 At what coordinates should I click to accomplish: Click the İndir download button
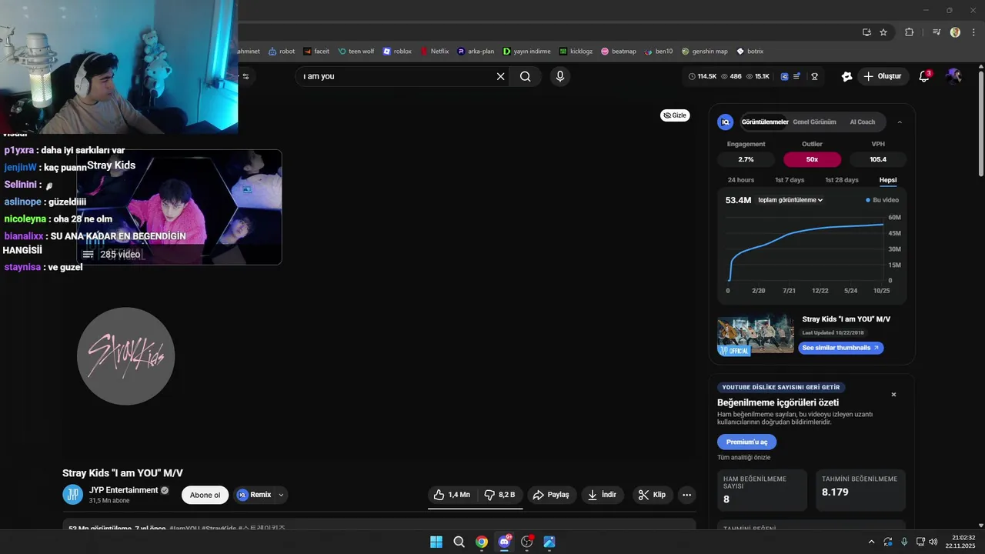pyautogui.click(x=603, y=495)
